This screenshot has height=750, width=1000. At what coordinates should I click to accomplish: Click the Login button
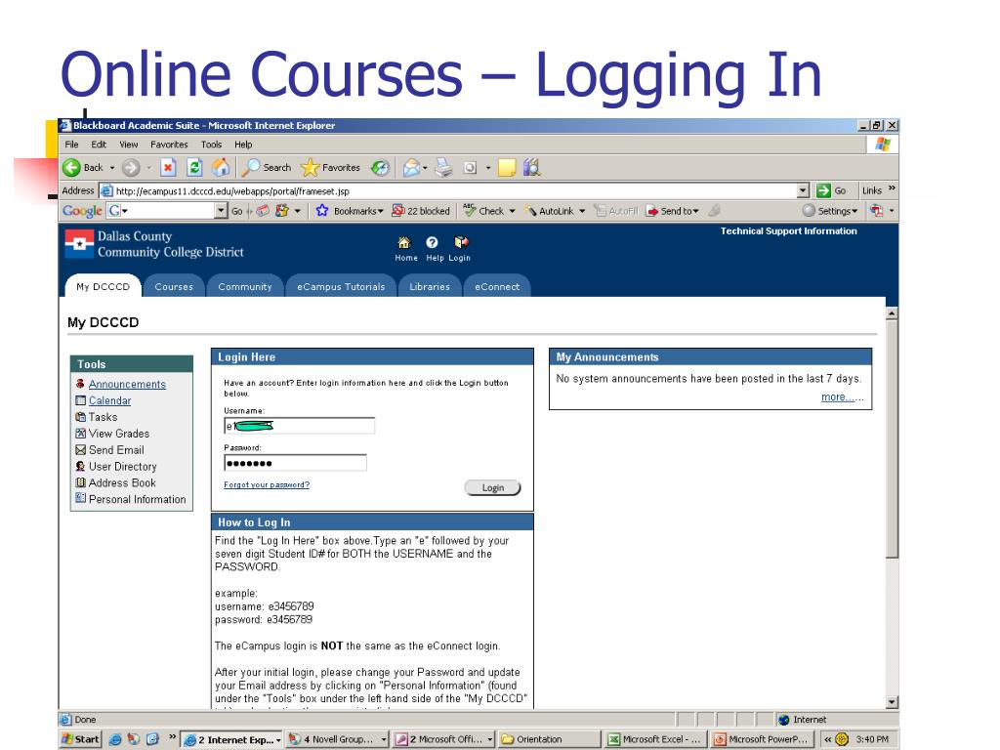492,487
